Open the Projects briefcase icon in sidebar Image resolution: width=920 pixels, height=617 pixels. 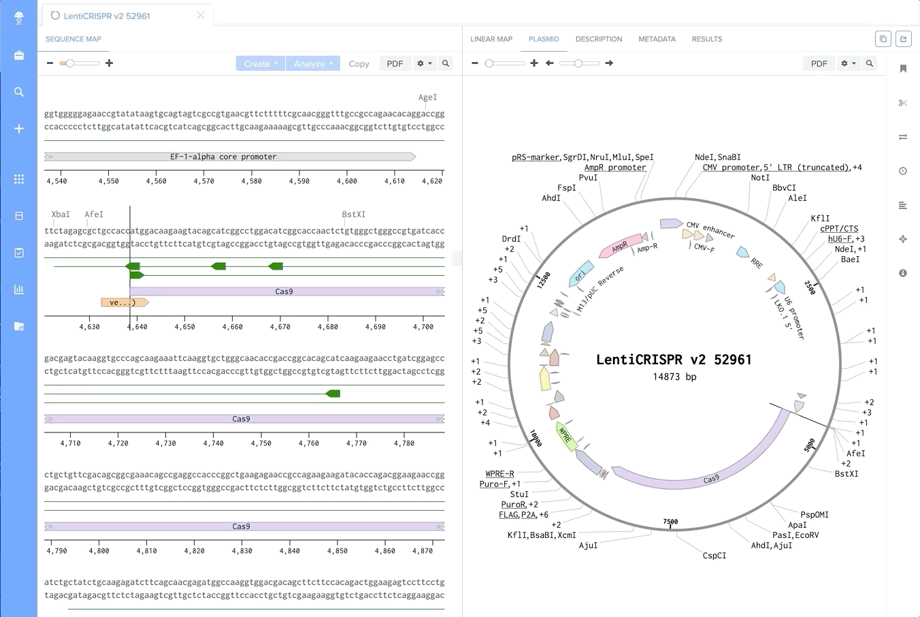19,55
